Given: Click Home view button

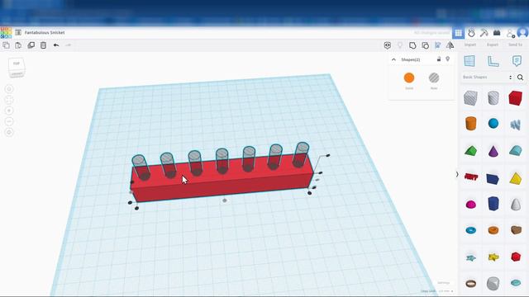Looking at the screenshot, I should pos(9,89).
